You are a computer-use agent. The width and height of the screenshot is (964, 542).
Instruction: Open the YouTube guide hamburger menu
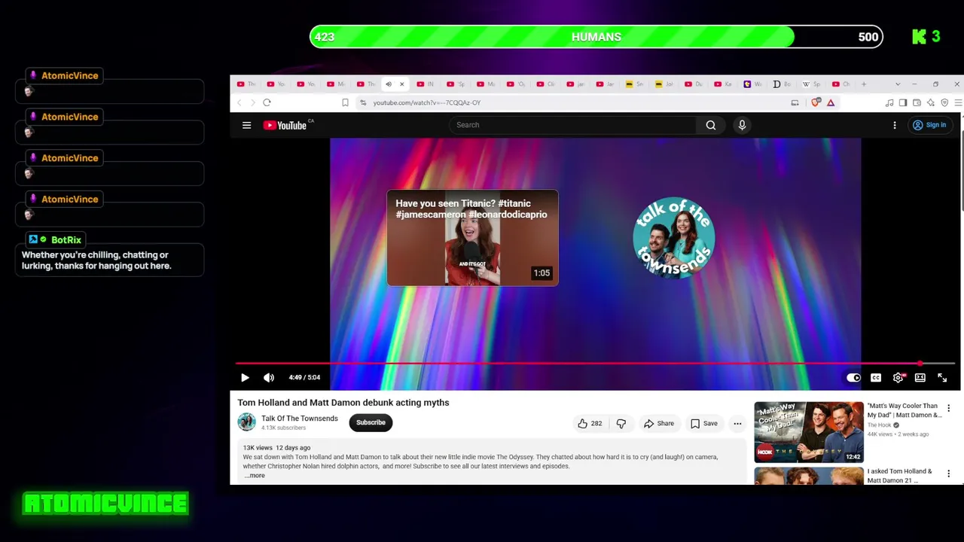pos(246,125)
